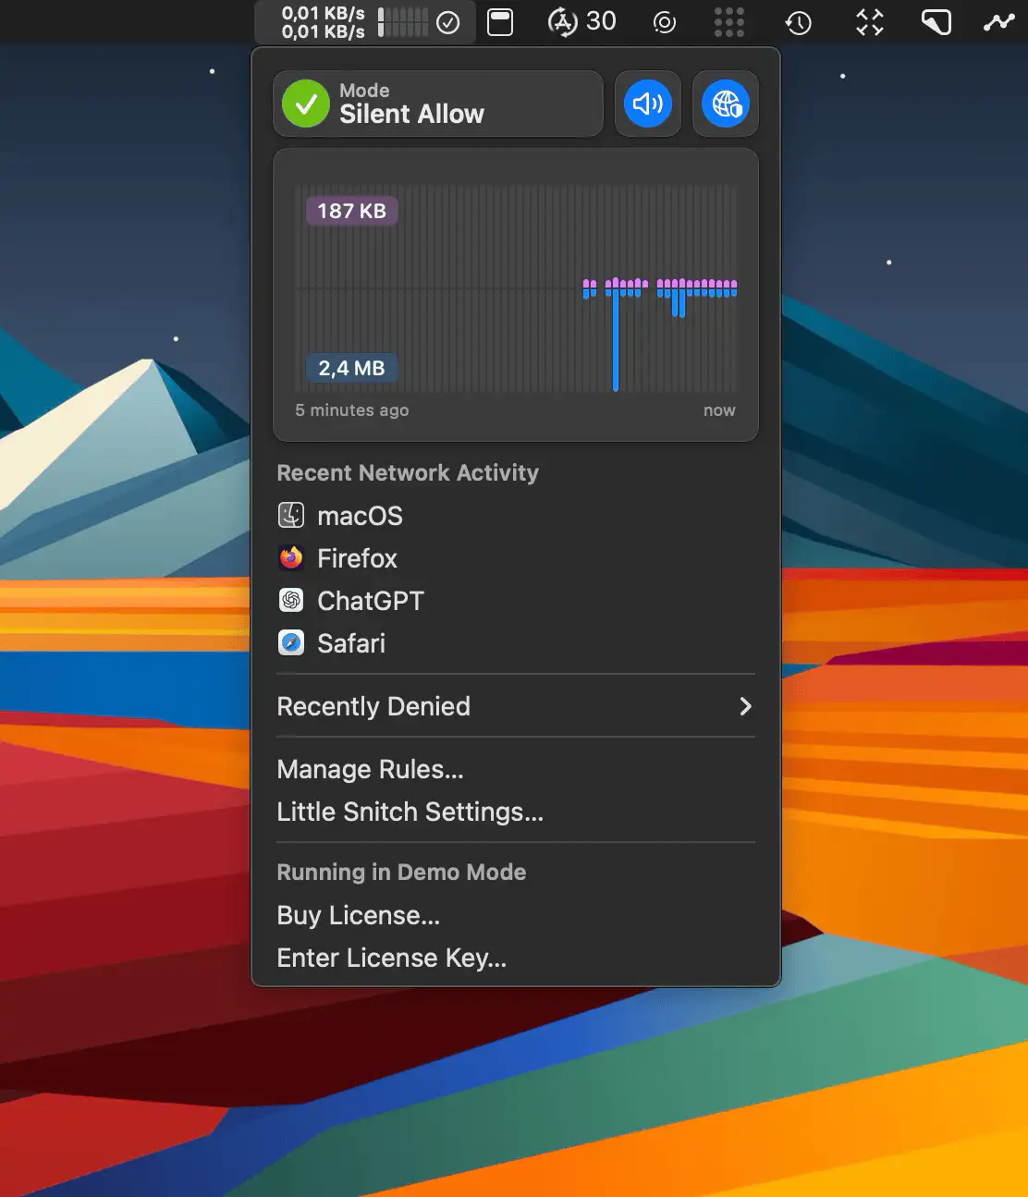Change the Silent Allow mode
This screenshot has width=1028, height=1197.
click(x=438, y=104)
